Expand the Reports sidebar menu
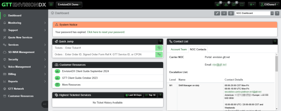Image resolution: width=281 pixels, height=111 pixels. coord(24,81)
